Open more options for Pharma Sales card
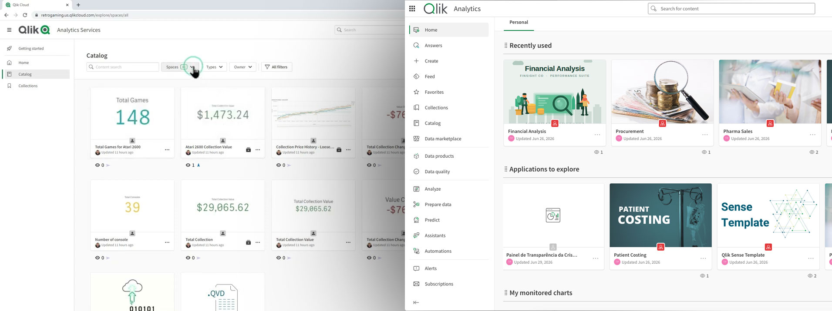Screen dimensions: 832x311 coord(812,135)
